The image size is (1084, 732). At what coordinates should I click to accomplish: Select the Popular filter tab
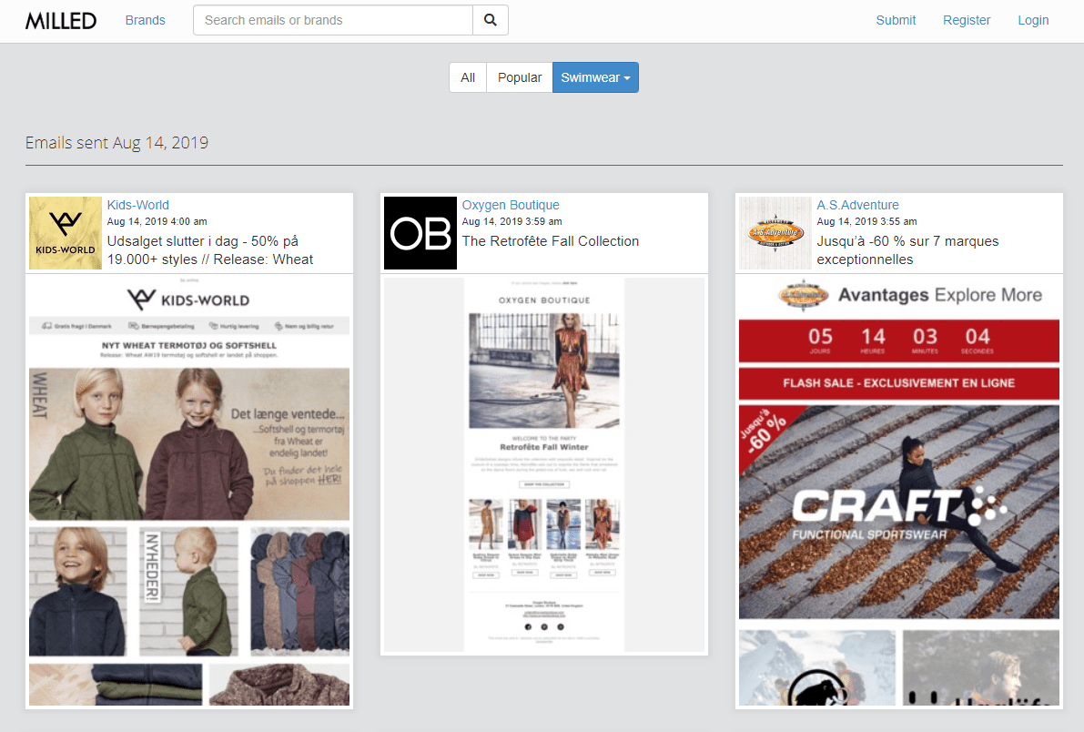tap(519, 77)
